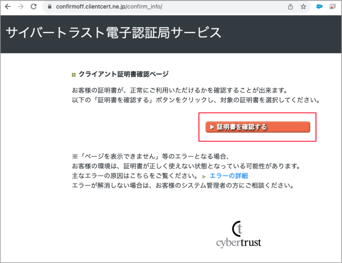
Task: Reload the certificate confirmation page
Action: pos(34,7)
